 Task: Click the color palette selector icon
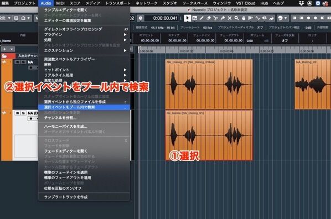[x=280, y=18]
